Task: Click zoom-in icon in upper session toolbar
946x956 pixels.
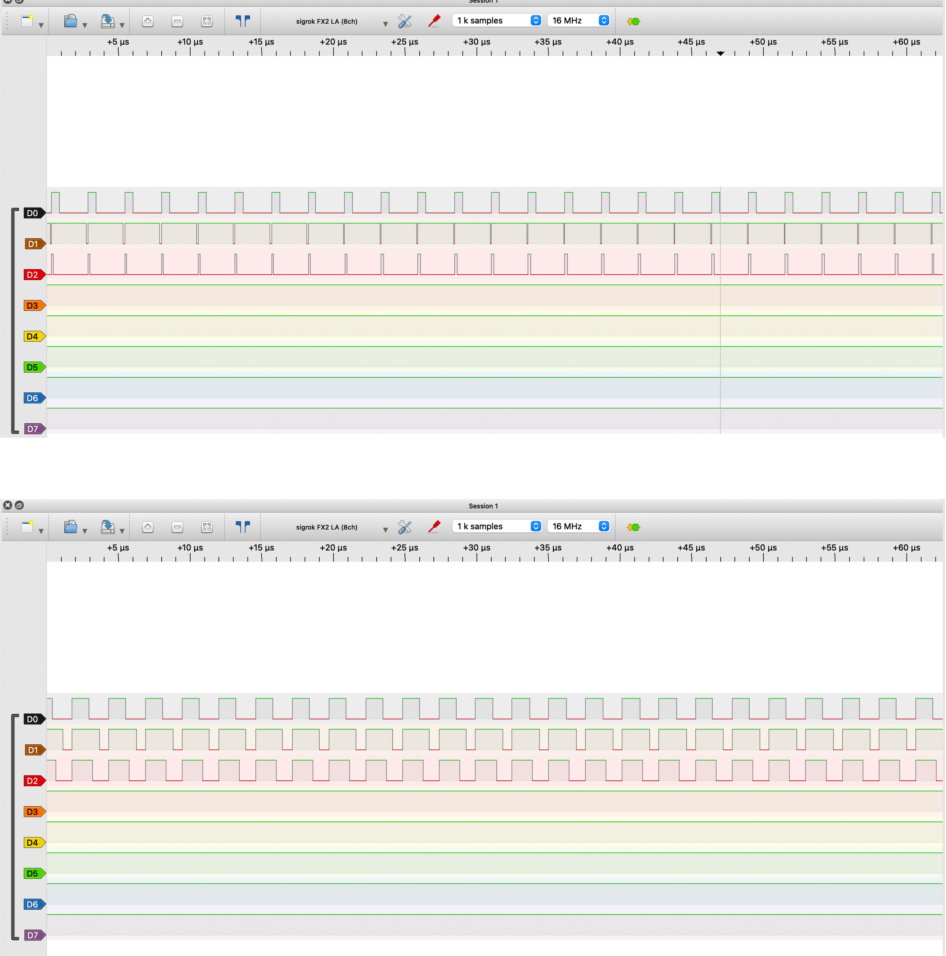Action: click(x=148, y=21)
